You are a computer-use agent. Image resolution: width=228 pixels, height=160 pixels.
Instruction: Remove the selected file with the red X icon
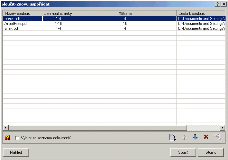pyautogui.click(x=206, y=137)
